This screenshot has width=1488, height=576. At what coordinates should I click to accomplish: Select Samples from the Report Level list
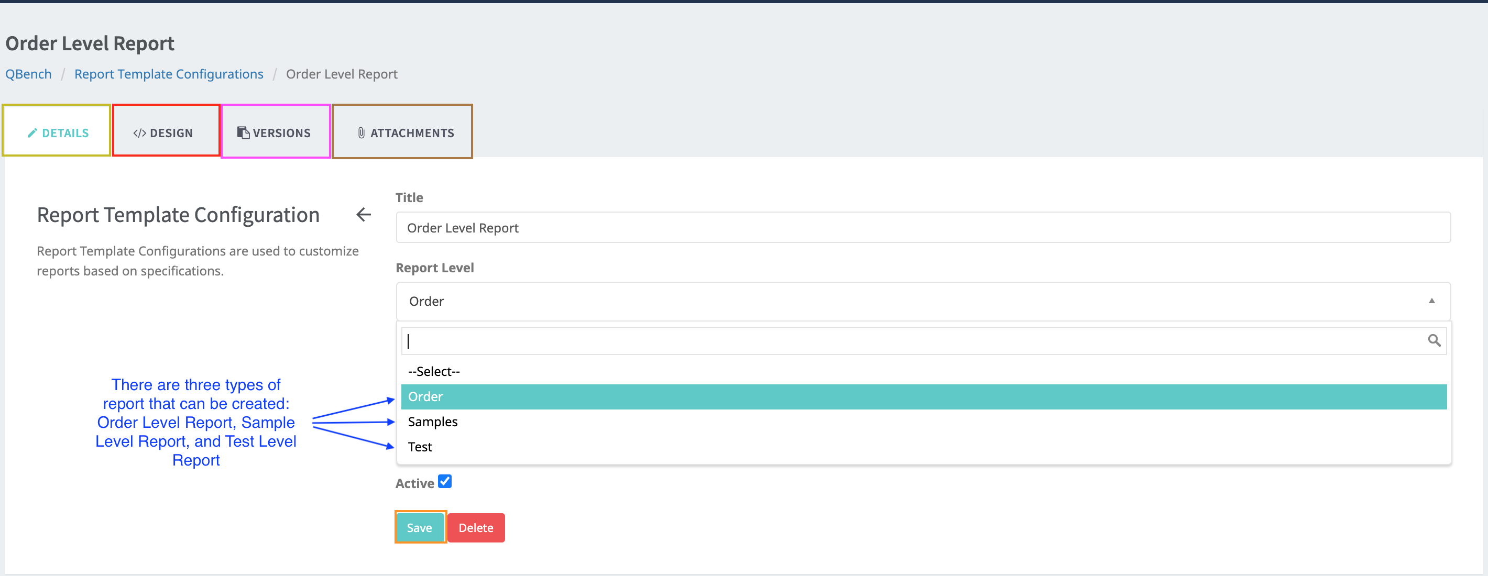433,422
